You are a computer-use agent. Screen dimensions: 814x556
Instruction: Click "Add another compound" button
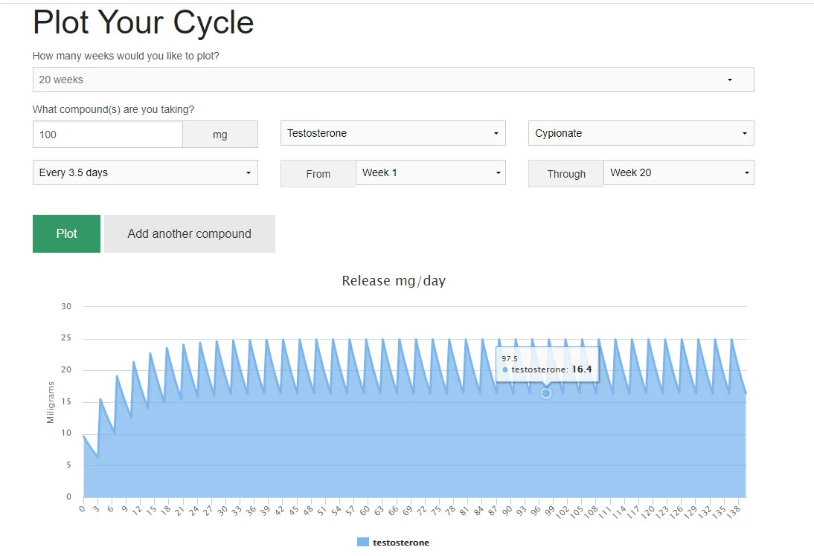190,234
